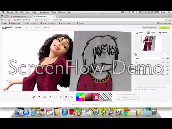Toggle visibility of Ref layer

167,74
